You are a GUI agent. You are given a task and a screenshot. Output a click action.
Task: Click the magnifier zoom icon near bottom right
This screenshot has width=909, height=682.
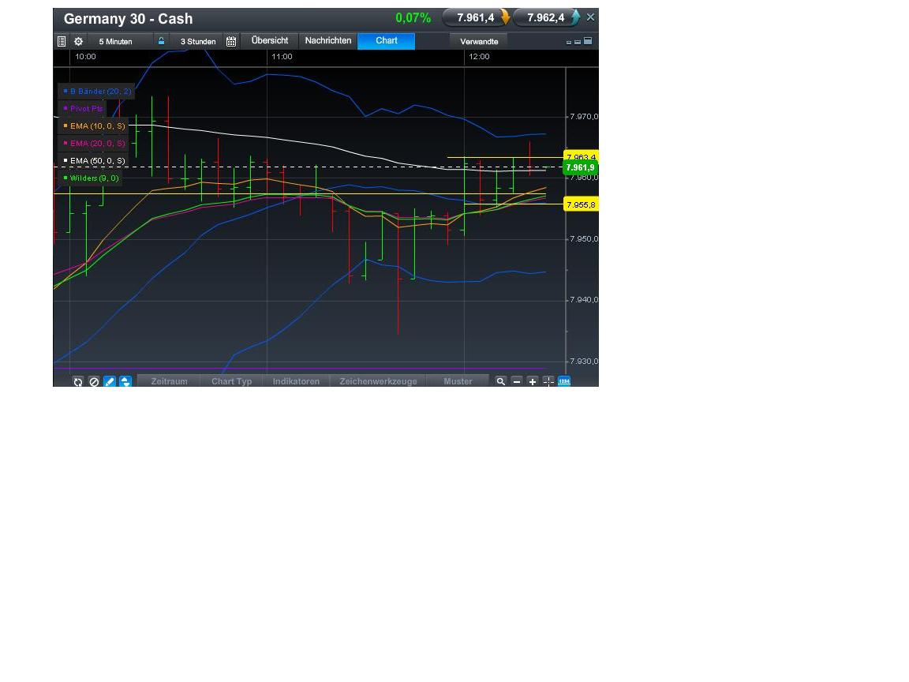pos(501,381)
